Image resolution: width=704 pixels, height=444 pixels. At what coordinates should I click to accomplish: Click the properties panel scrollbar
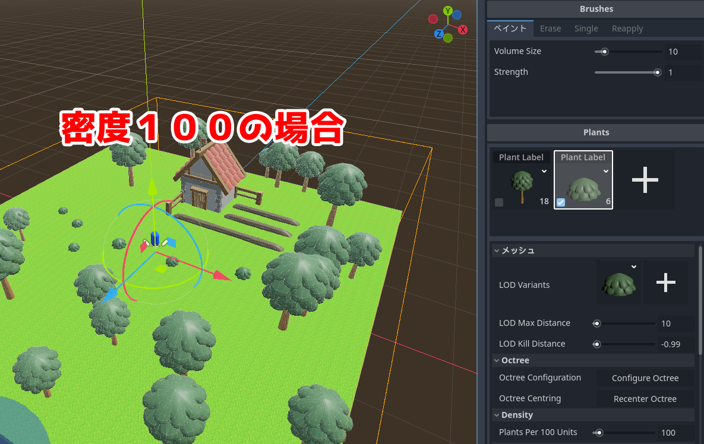700,299
